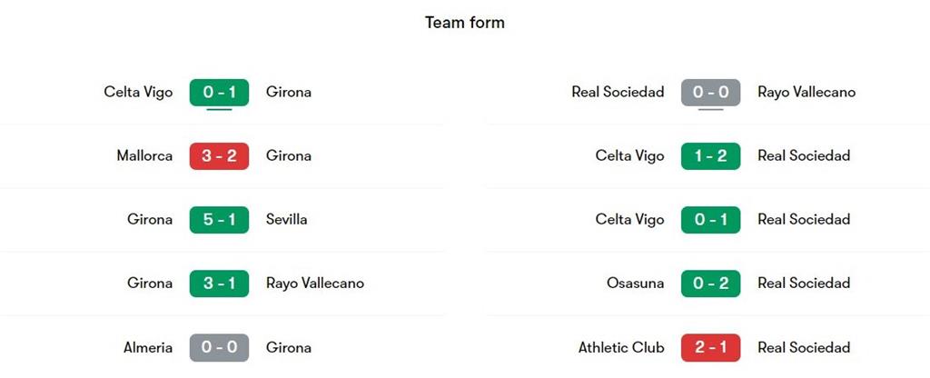Click Rayo Vallecano beside the Real Sociedad 0 - 0 draw
The height and width of the screenshot is (378, 930).
pos(806,92)
